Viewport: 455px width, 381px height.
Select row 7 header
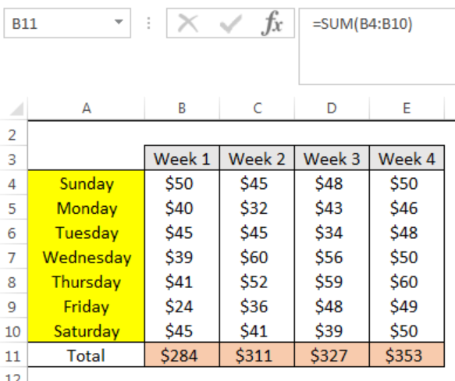(x=13, y=258)
